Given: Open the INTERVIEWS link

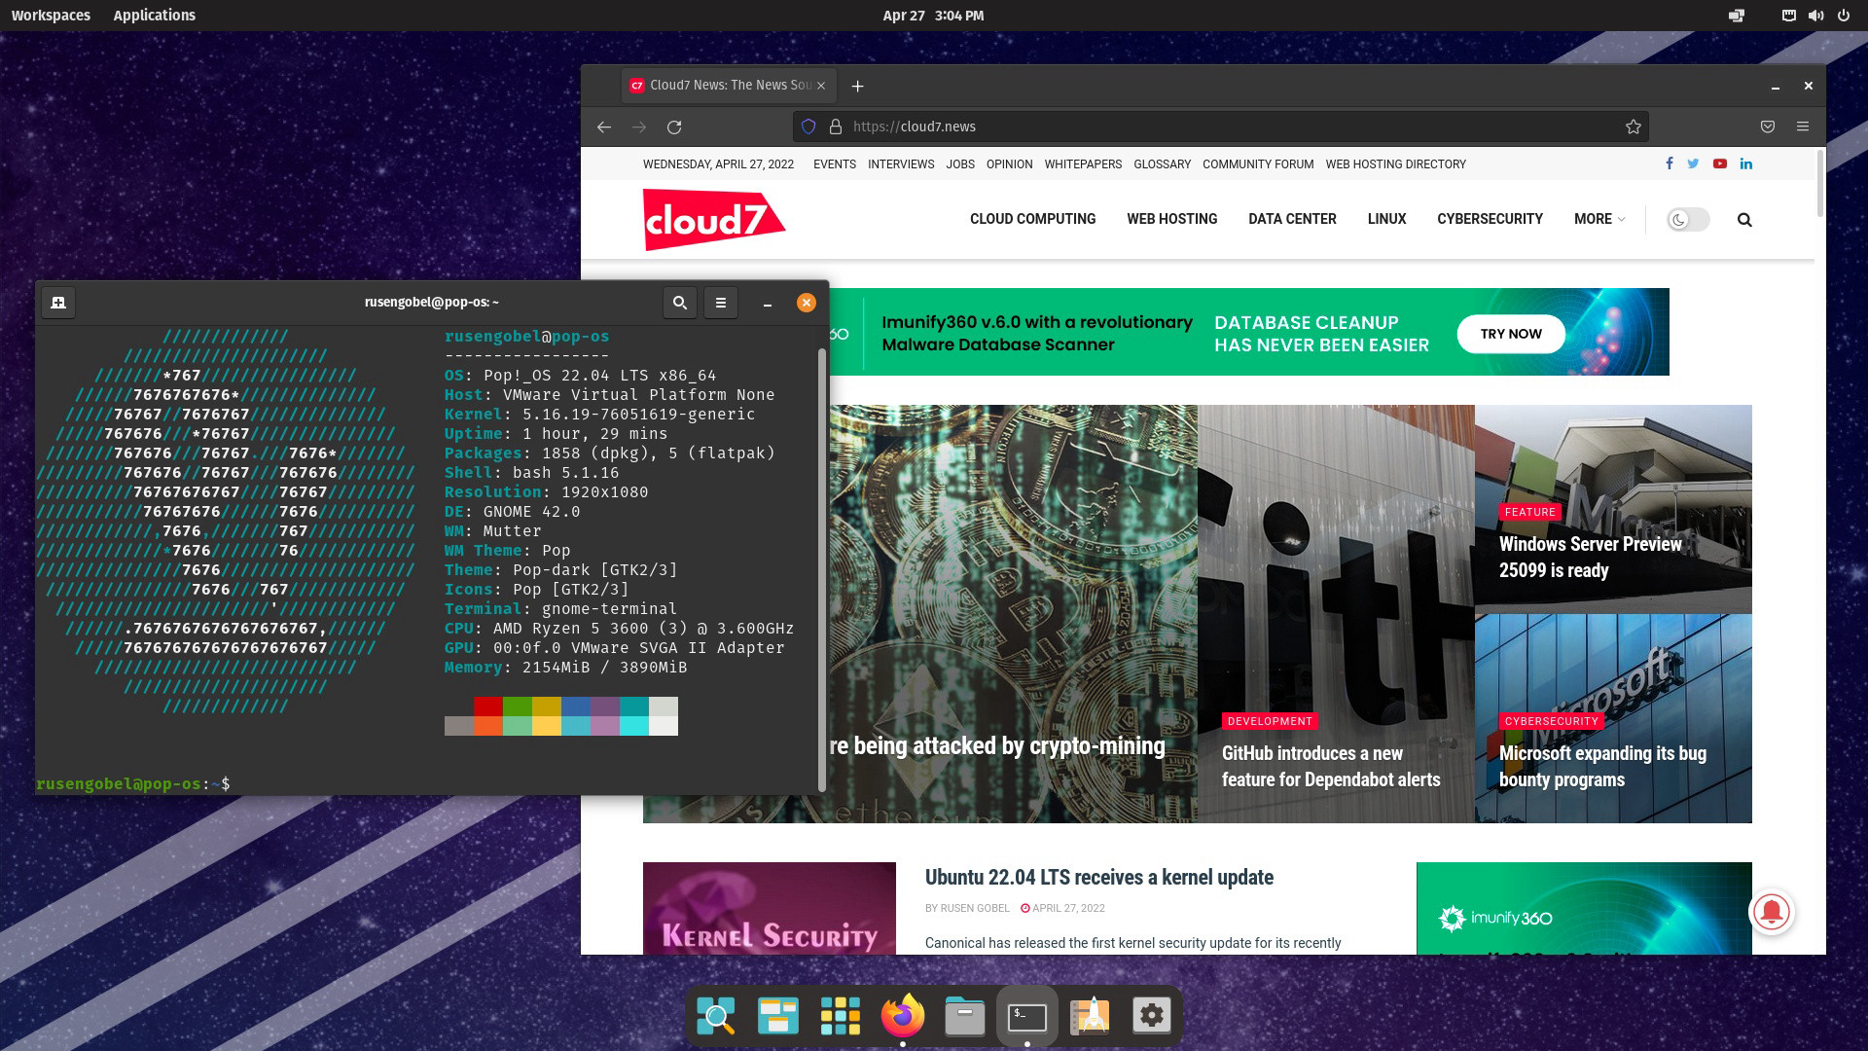Looking at the screenshot, I should pyautogui.click(x=901, y=164).
